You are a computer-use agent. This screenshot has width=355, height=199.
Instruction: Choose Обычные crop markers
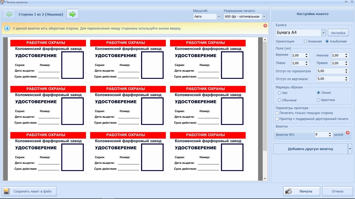click(x=287, y=100)
